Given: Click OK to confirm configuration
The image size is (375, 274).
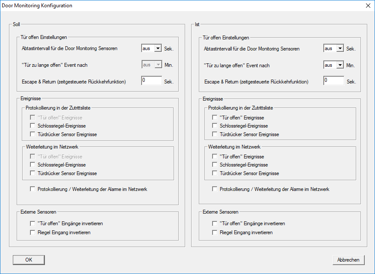Looking at the screenshot, I should tap(29, 260).
